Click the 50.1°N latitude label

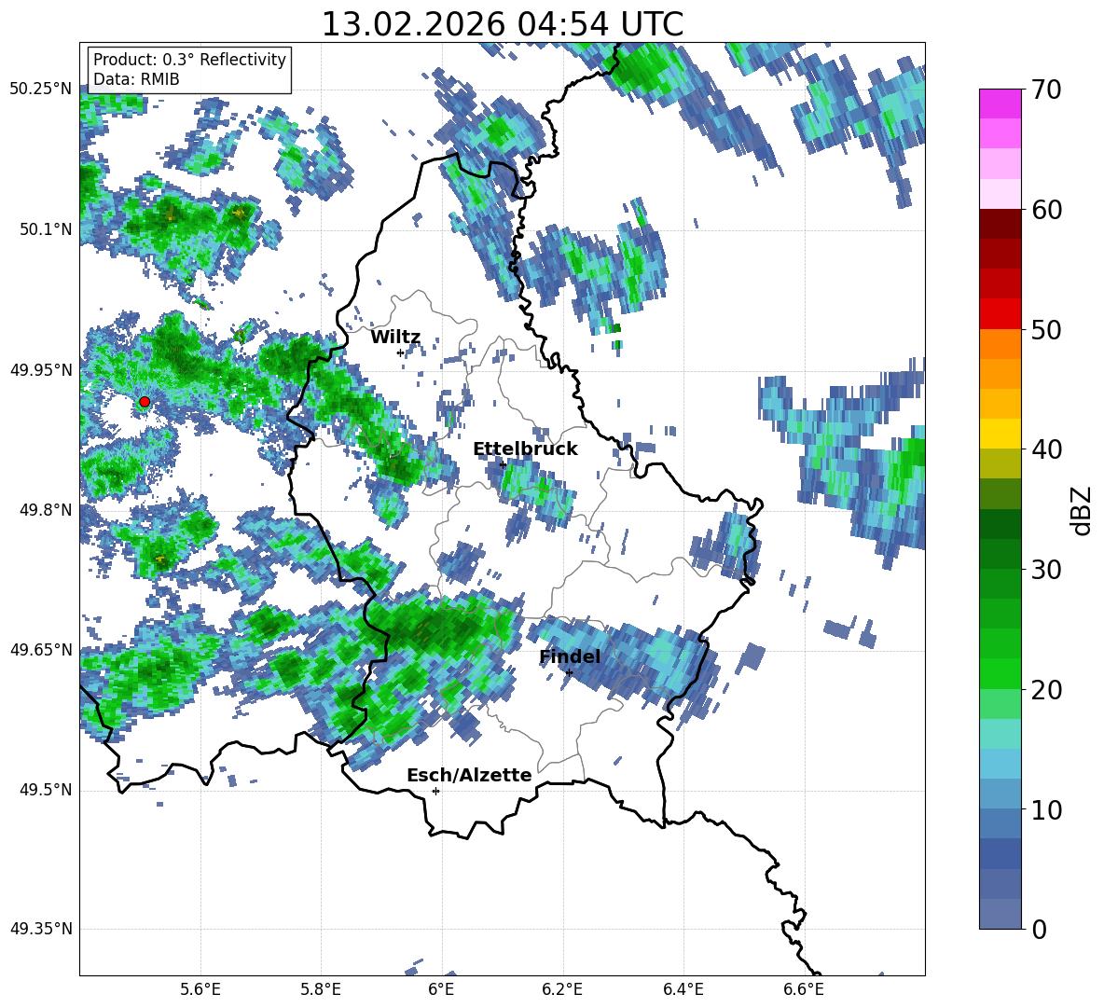click(x=45, y=229)
